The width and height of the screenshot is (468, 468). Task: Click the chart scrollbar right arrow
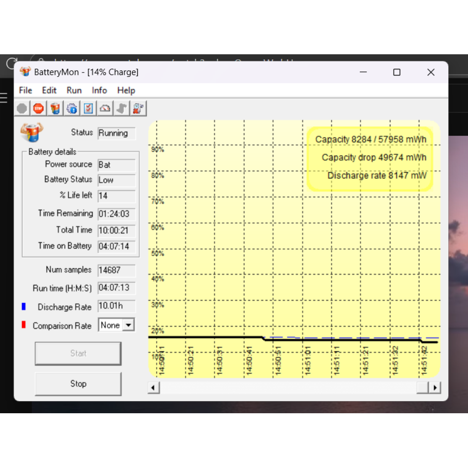tap(435, 388)
